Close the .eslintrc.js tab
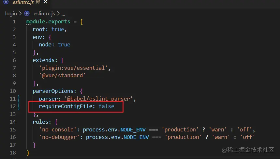This screenshot has width=280, height=159. [x=46, y=2]
